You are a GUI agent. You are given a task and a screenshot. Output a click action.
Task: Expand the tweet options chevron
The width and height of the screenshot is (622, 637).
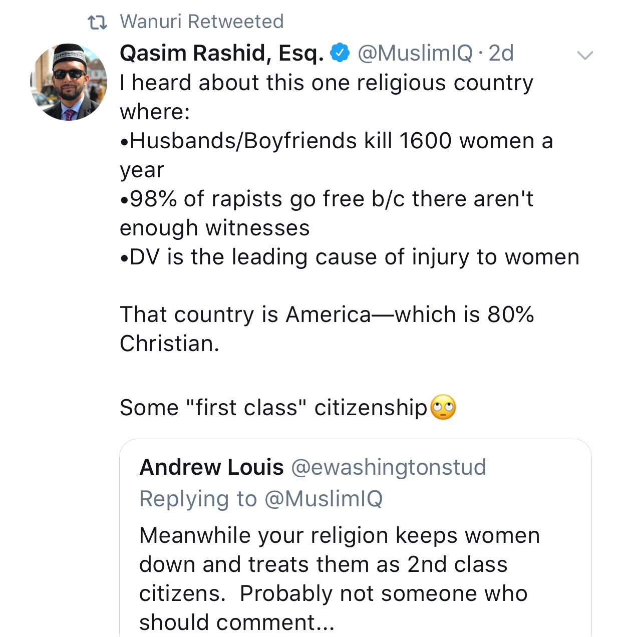coord(584,55)
